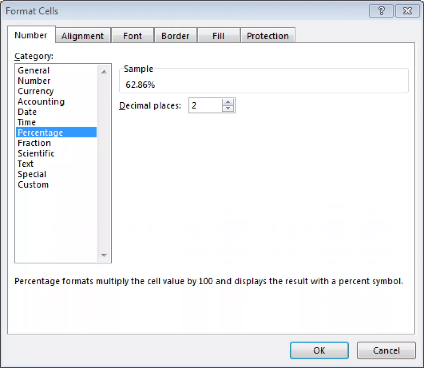Open the Protection tab

tap(267, 36)
